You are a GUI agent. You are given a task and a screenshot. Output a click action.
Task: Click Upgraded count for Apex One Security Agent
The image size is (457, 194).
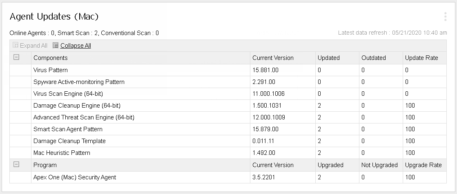[319, 177]
